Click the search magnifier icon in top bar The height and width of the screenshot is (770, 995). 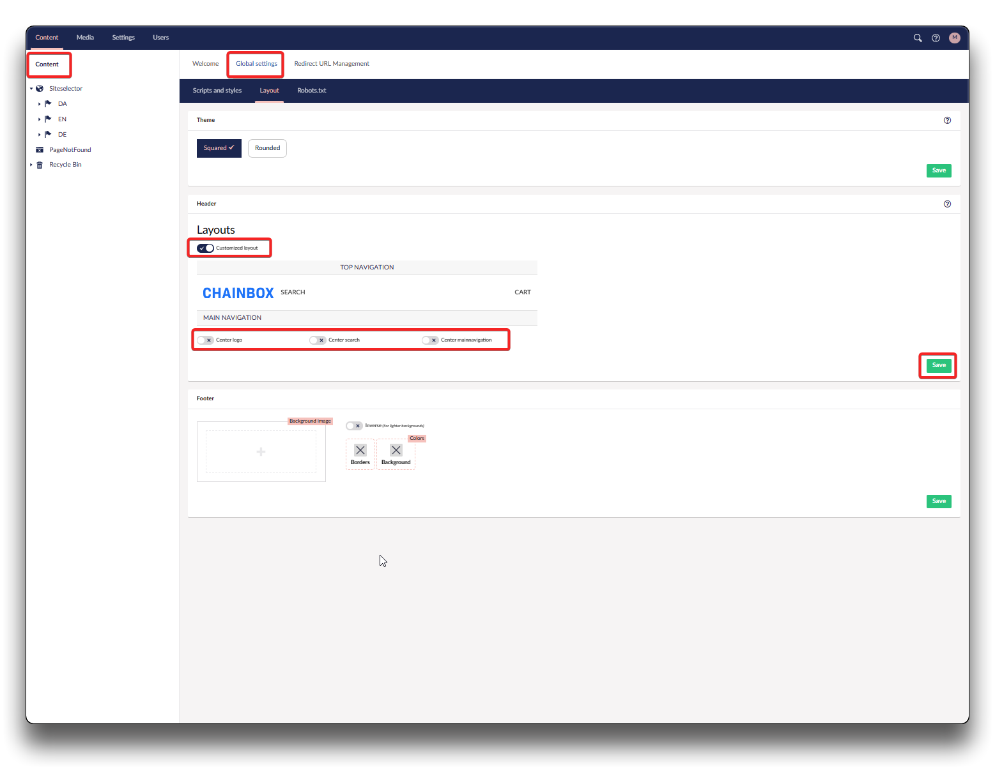(918, 38)
